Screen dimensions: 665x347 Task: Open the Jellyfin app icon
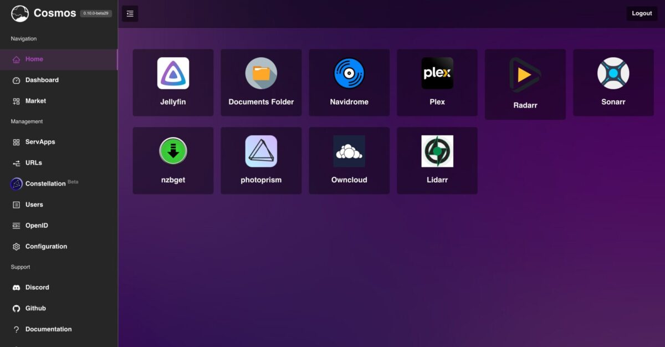click(x=173, y=73)
